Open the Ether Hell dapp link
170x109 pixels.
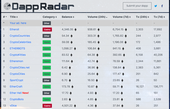(16, 93)
